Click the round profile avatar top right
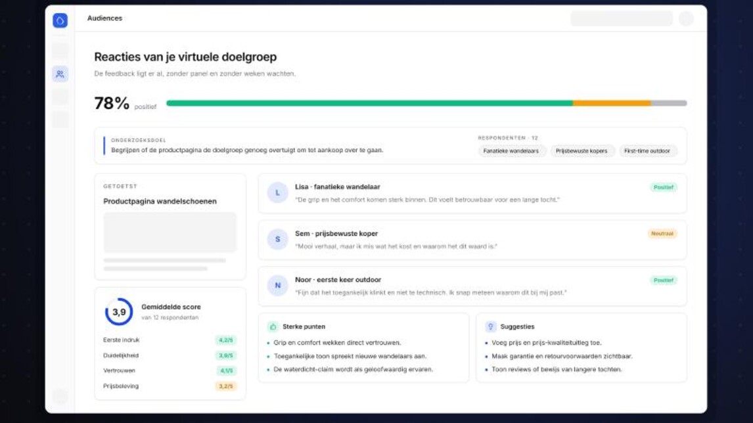The height and width of the screenshot is (423, 753). point(686,18)
